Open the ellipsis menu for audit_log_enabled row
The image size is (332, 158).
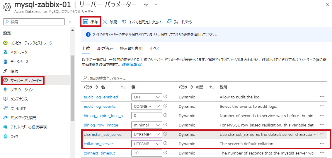point(322,97)
